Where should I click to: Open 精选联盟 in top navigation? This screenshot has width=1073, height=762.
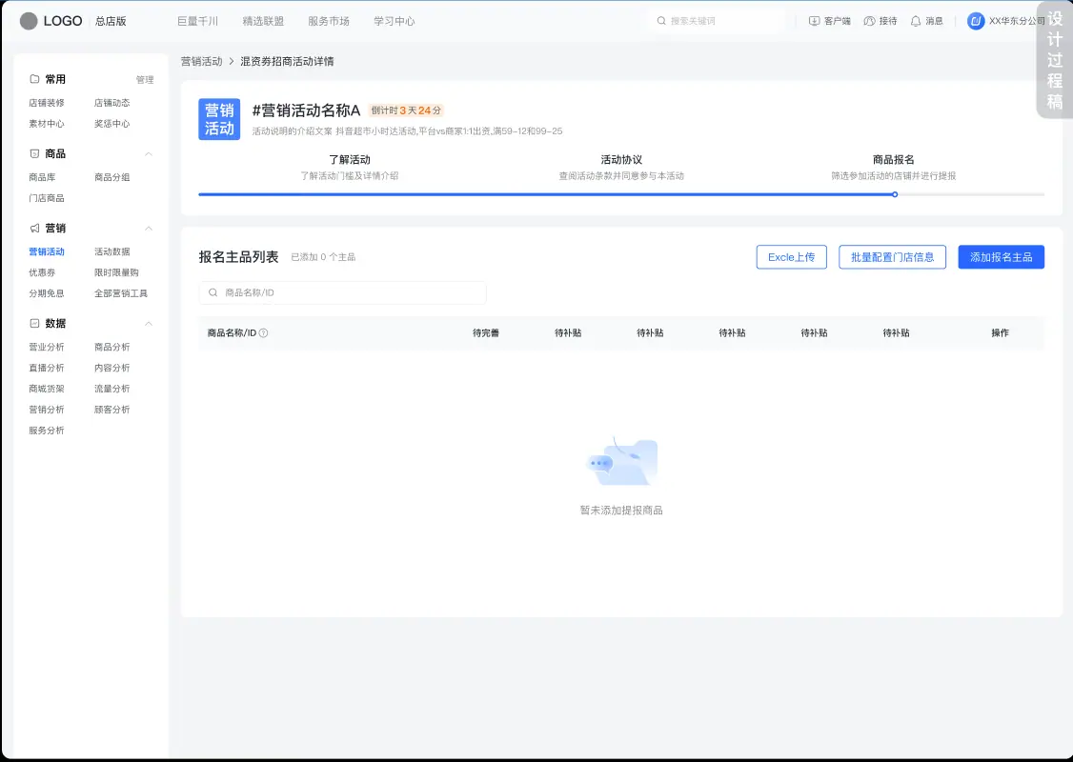pyautogui.click(x=263, y=21)
